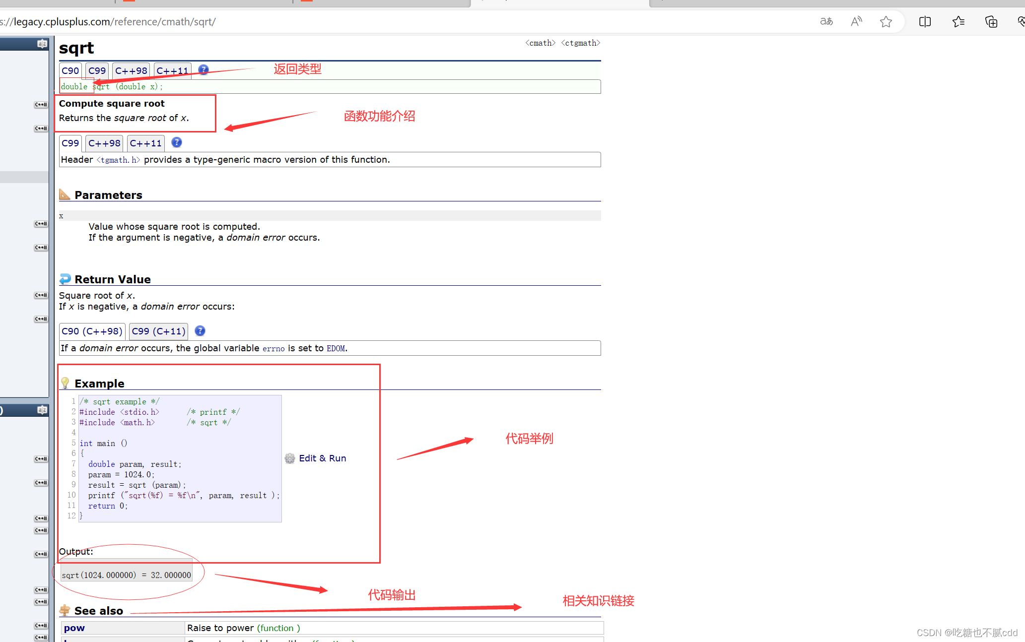Open the pow function link

pyautogui.click(x=74, y=628)
